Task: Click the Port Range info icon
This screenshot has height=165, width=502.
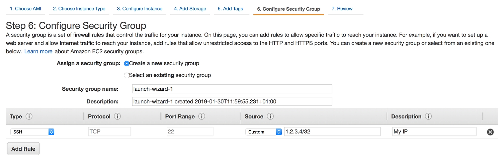Action: (x=201, y=116)
